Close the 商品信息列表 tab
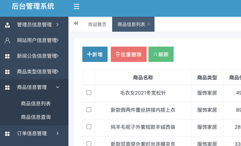 [x=149, y=24]
